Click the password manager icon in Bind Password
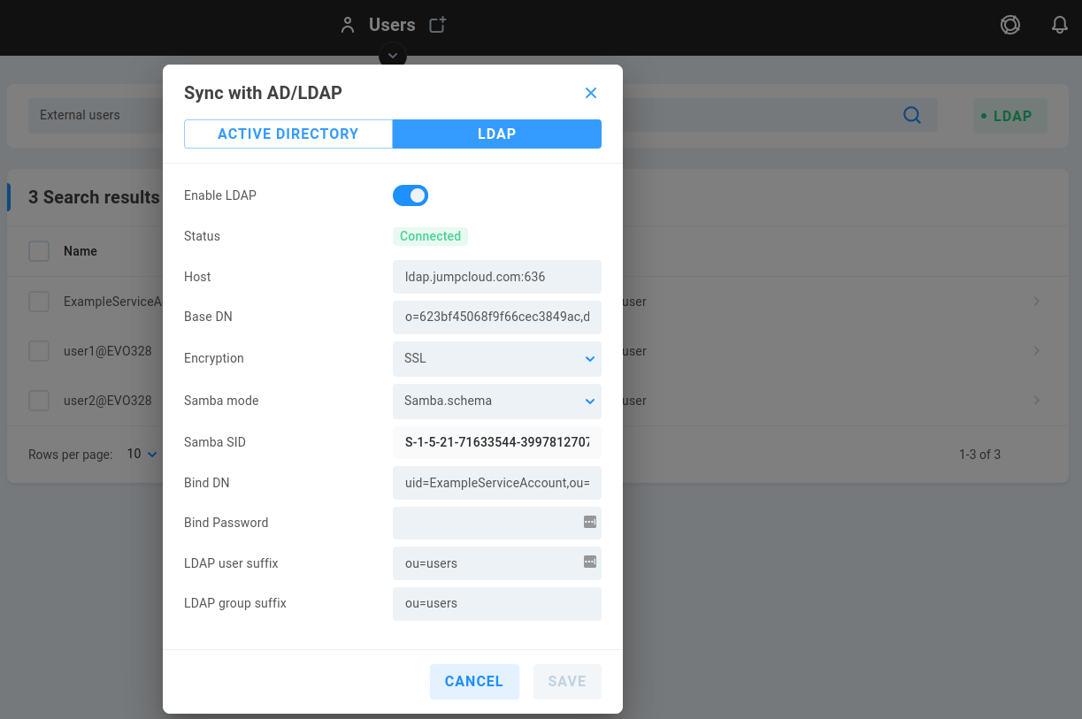 click(x=590, y=522)
